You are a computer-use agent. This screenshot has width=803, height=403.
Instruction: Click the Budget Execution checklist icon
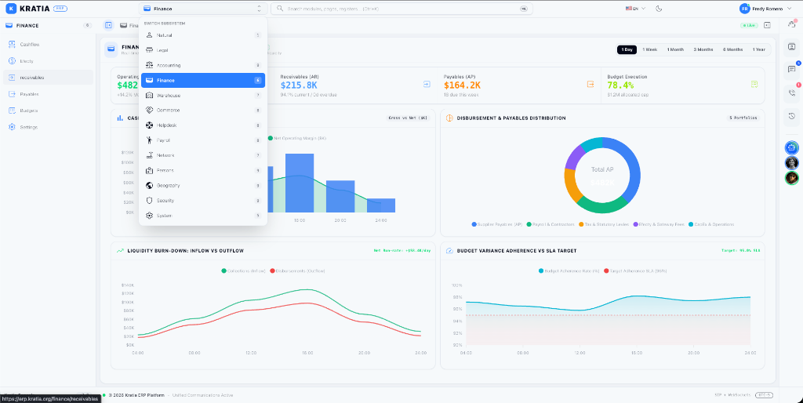[x=754, y=84]
